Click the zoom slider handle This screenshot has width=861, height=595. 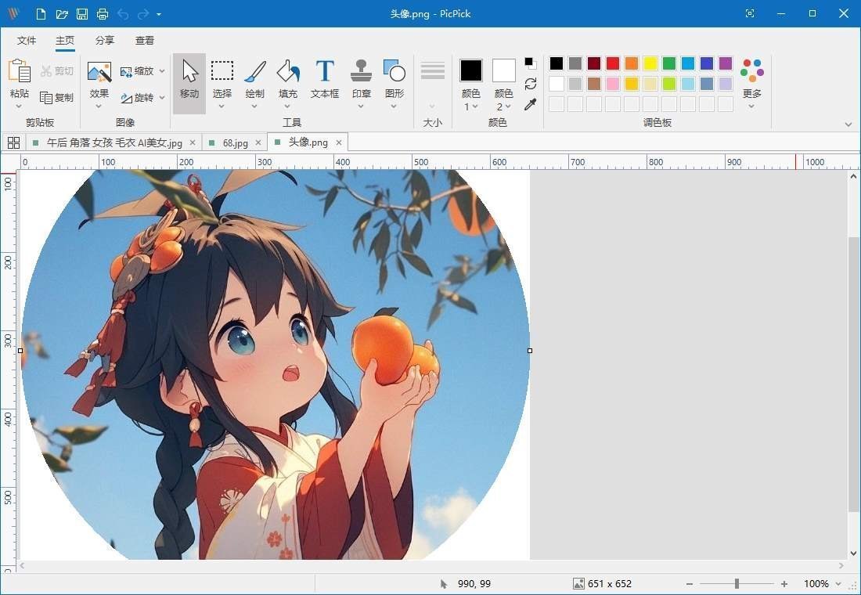pyautogui.click(x=737, y=584)
